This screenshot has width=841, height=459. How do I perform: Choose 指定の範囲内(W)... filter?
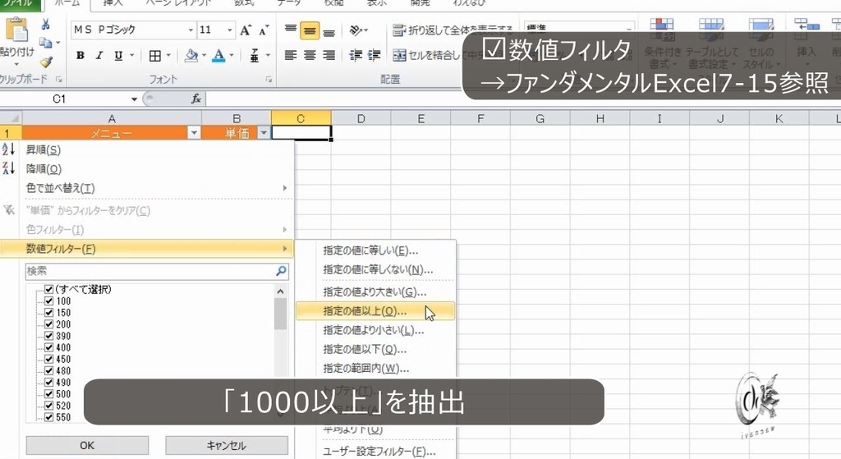click(x=375, y=369)
